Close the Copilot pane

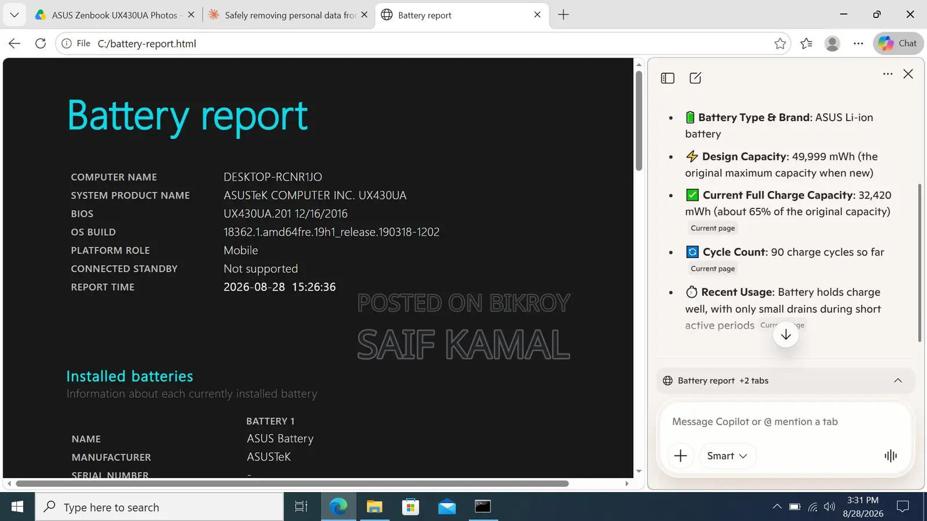(x=908, y=74)
